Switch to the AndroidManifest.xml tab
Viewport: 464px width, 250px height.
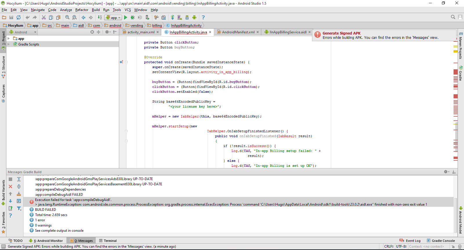click(x=238, y=32)
